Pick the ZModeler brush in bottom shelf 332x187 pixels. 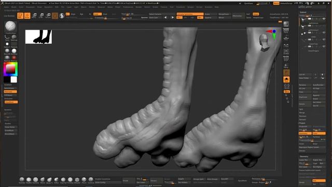point(77,180)
